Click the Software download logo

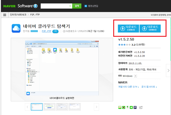(x=28, y=6)
